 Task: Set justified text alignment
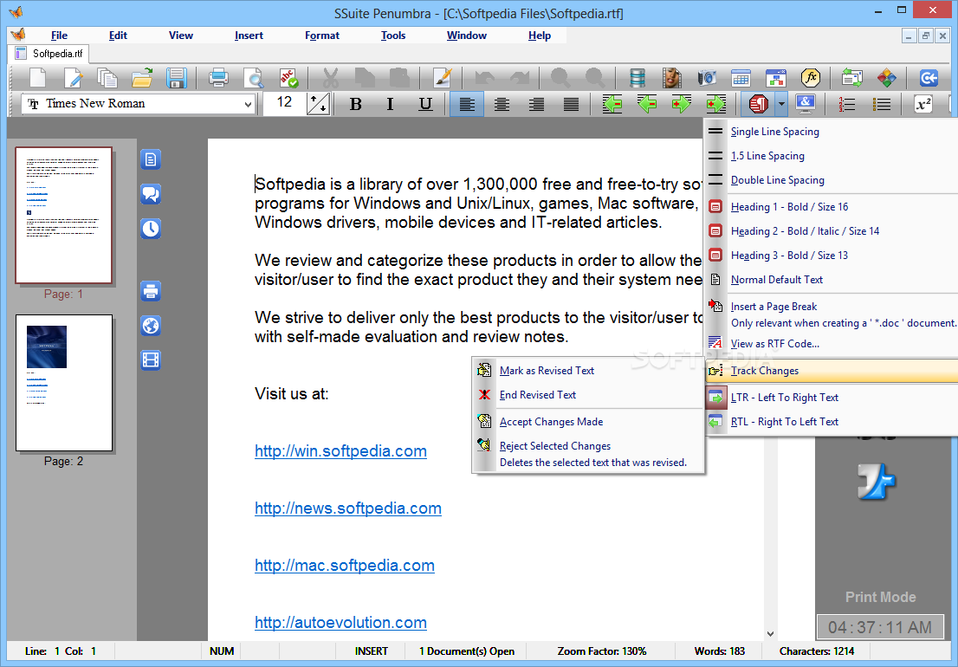(x=572, y=105)
